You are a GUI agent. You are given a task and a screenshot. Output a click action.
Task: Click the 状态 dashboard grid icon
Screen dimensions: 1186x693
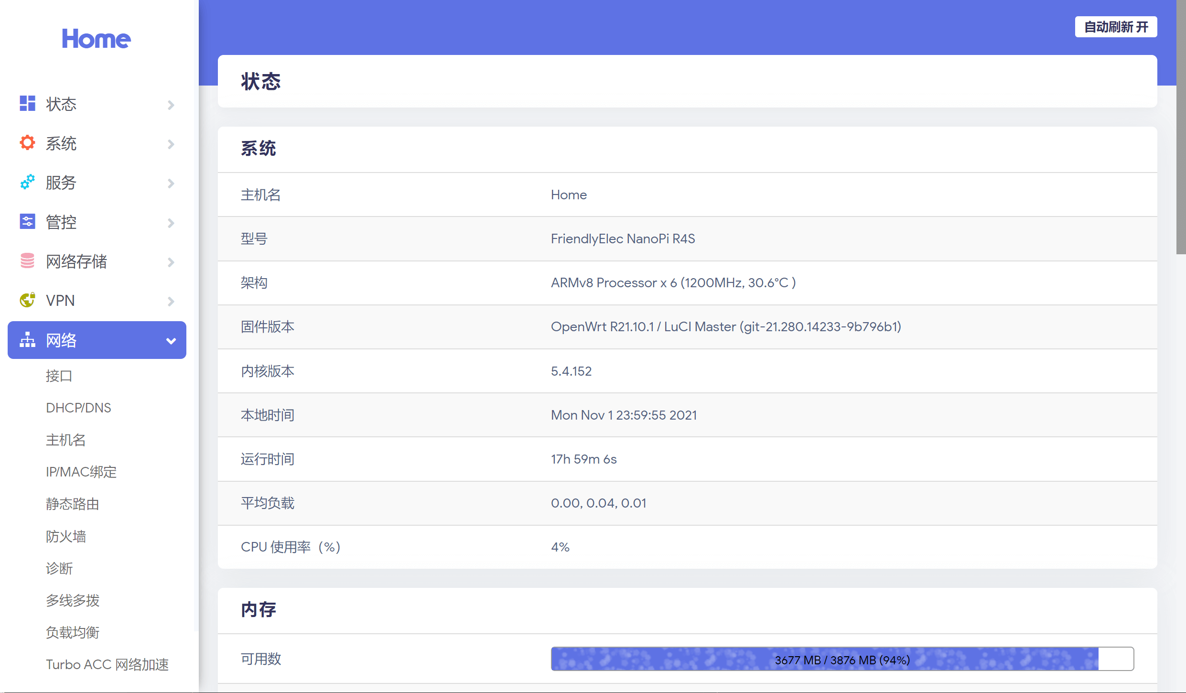(27, 104)
